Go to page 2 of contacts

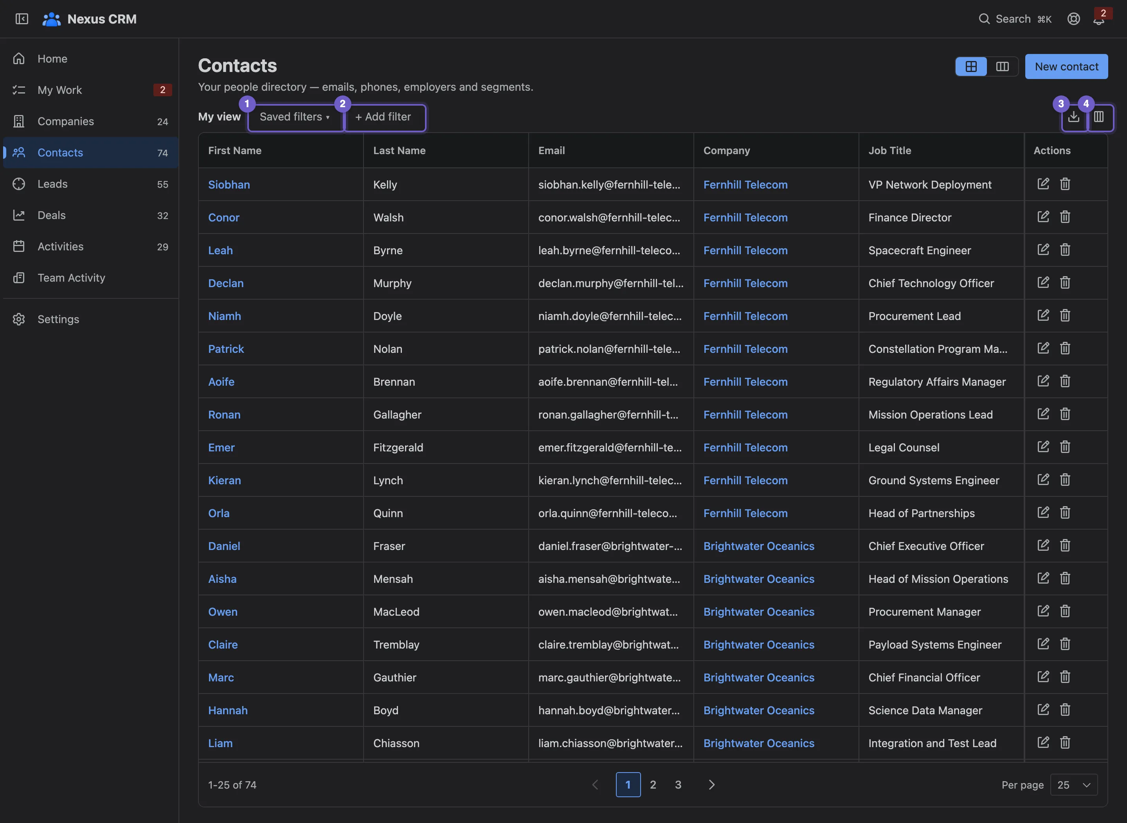pos(653,785)
